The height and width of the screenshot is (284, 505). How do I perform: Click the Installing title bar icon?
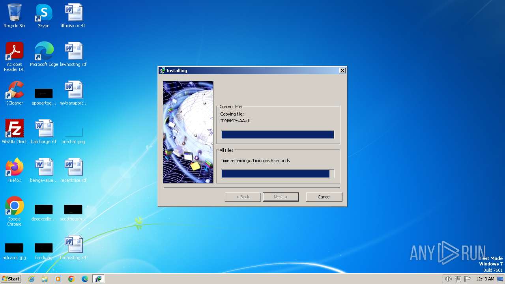coord(162,71)
